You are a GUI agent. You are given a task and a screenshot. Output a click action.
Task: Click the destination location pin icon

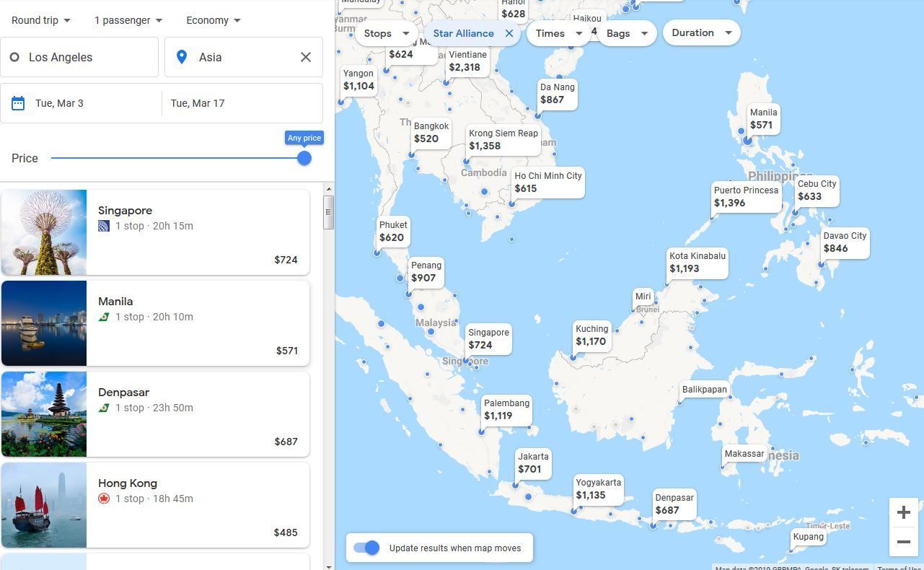tap(182, 57)
